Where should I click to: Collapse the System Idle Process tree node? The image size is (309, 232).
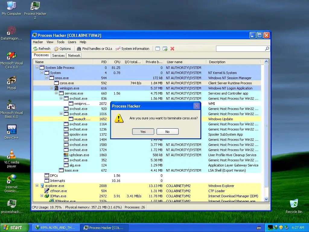(x=37, y=67)
